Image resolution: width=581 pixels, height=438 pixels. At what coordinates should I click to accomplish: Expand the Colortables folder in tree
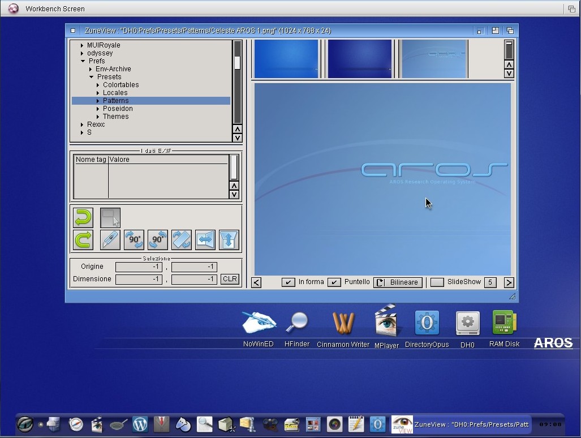click(98, 85)
